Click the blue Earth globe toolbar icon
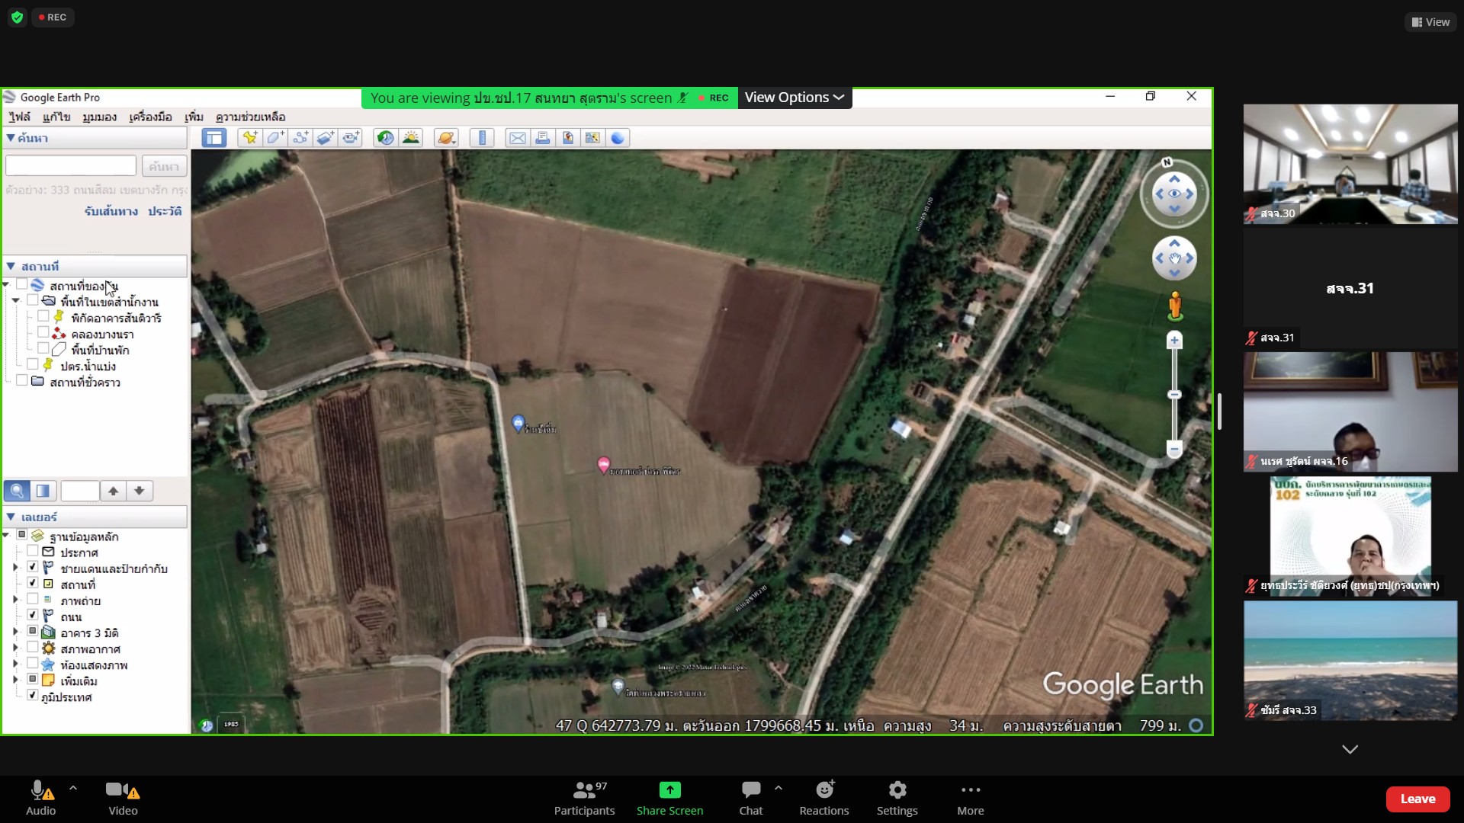The image size is (1464, 823). pos(618,138)
